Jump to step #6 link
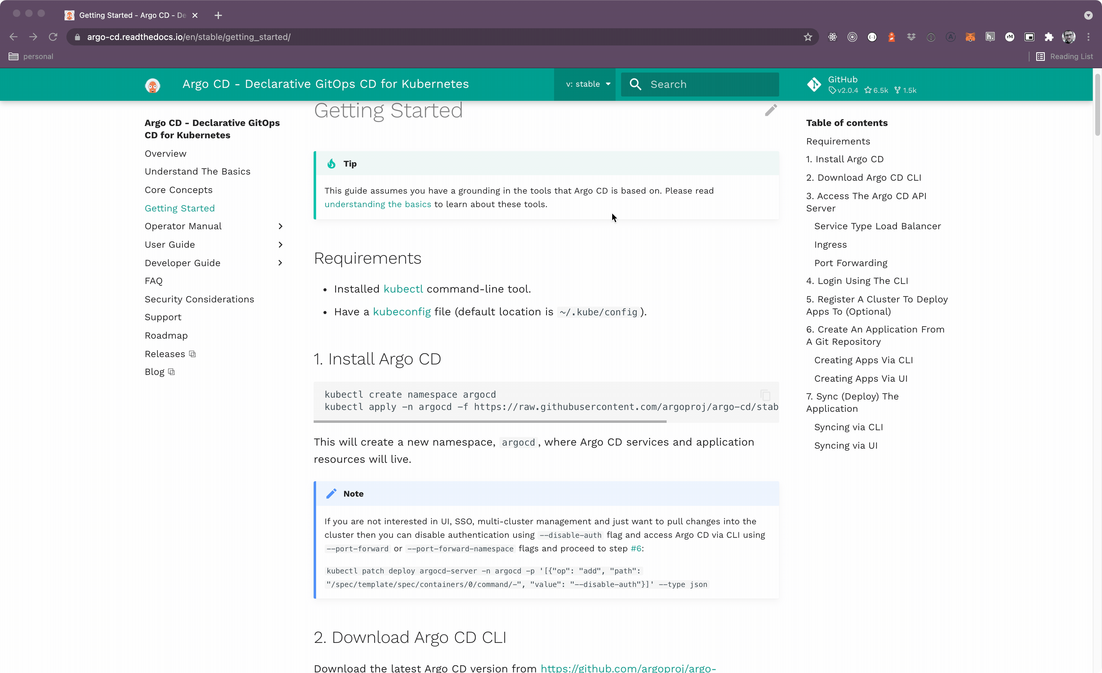1102x673 pixels. pos(636,548)
